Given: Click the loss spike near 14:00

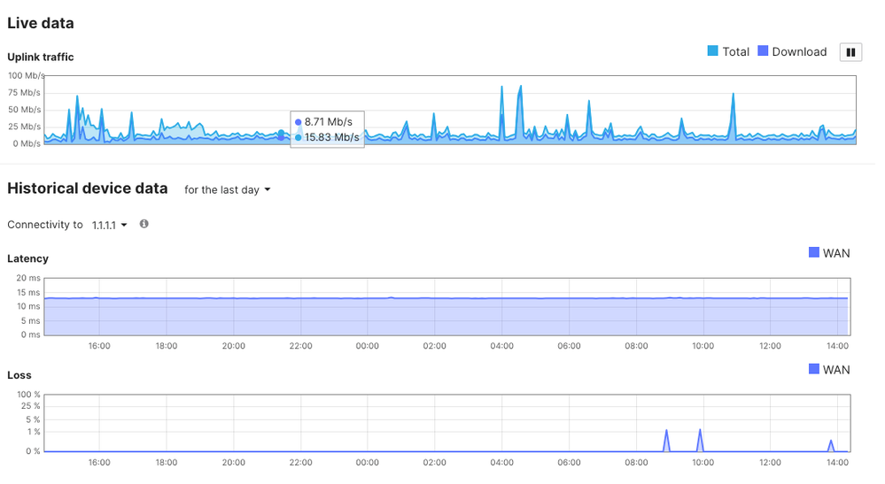Looking at the screenshot, I should coord(831,446).
